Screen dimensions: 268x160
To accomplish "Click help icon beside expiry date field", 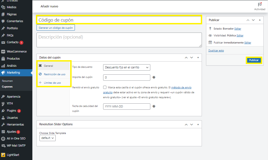I will (x=154, y=106).
